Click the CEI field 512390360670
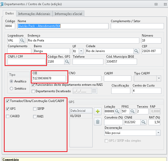This screenshot has height=161, width=168. (49, 78)
